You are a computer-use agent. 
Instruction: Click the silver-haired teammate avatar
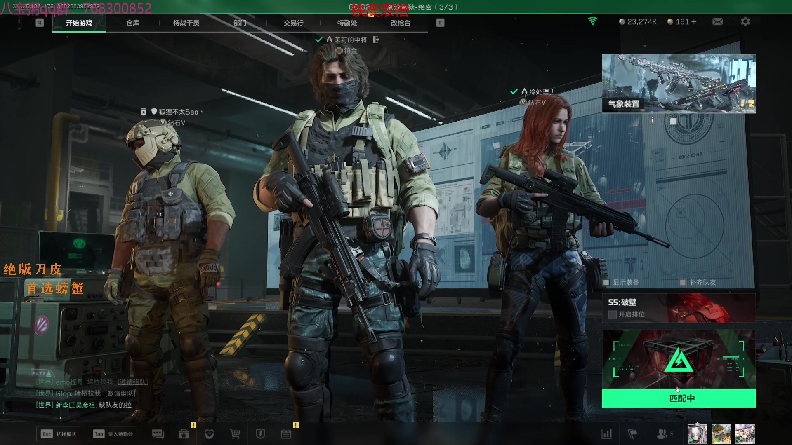click(697, 434)
